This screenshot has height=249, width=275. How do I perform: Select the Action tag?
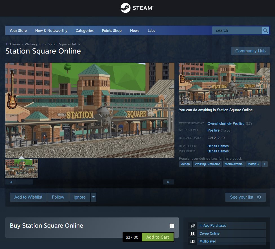click(185, 164)
